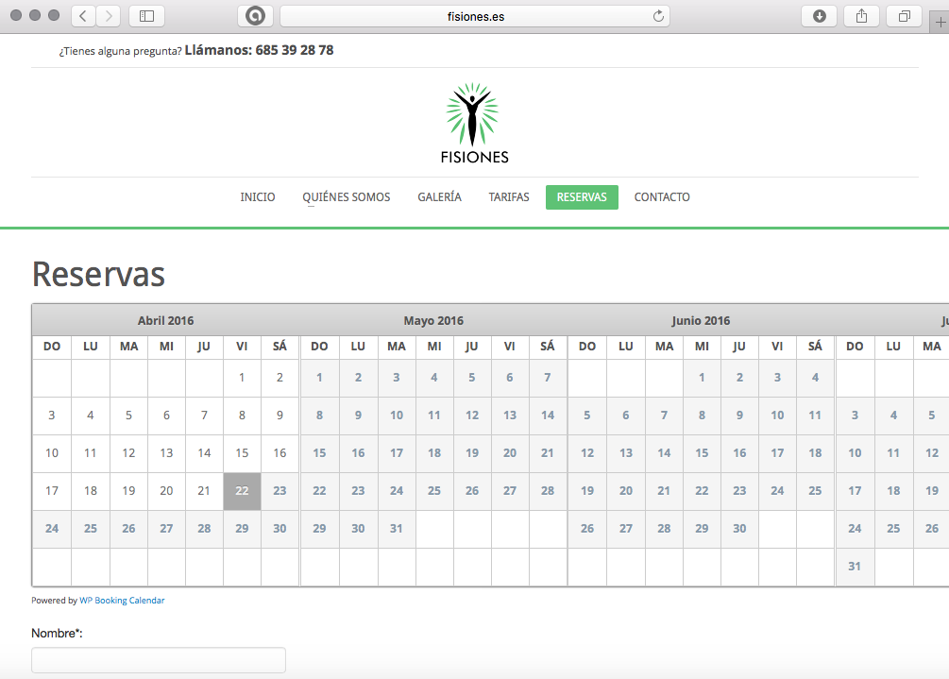Click the Nombre input field
The width and height of the screenshot is (949, 679).
[x=159, y=660]
